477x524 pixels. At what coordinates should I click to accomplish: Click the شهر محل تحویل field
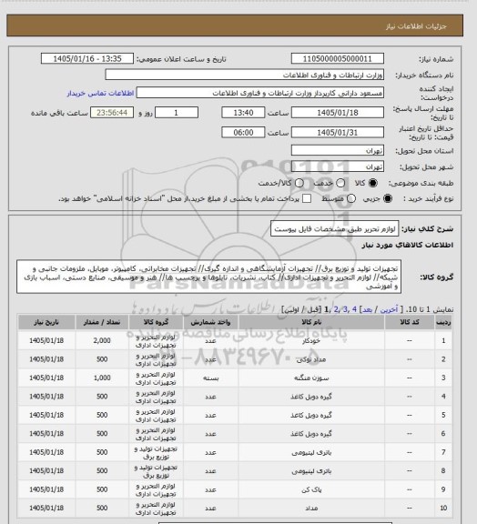coord(337,166)
